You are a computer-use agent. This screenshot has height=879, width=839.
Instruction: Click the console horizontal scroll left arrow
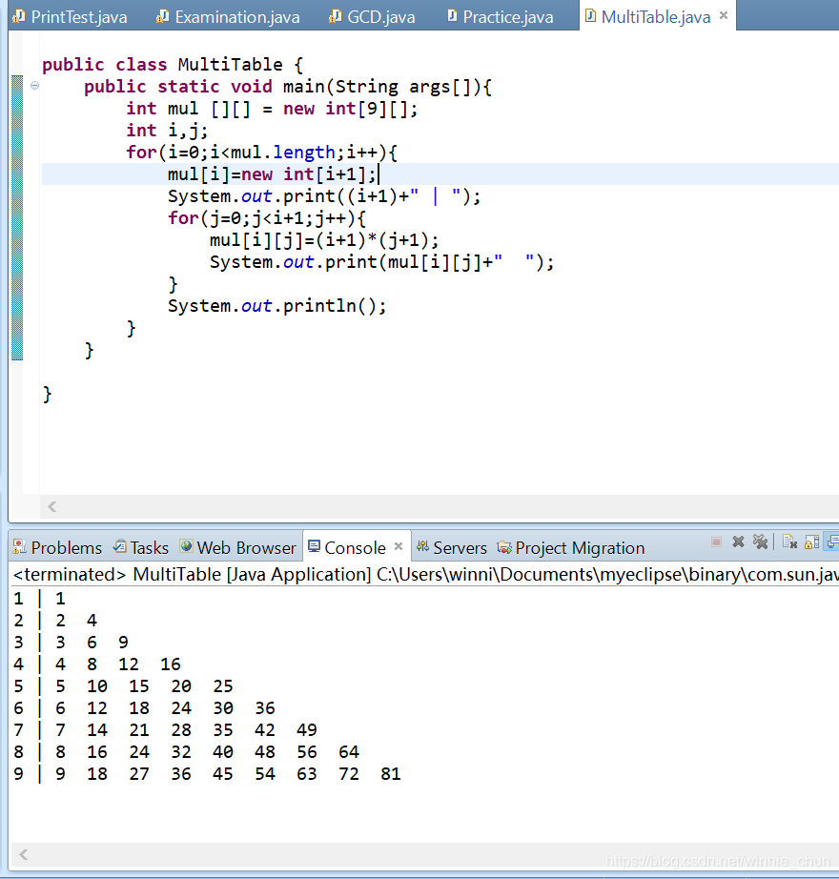(24, 854)
